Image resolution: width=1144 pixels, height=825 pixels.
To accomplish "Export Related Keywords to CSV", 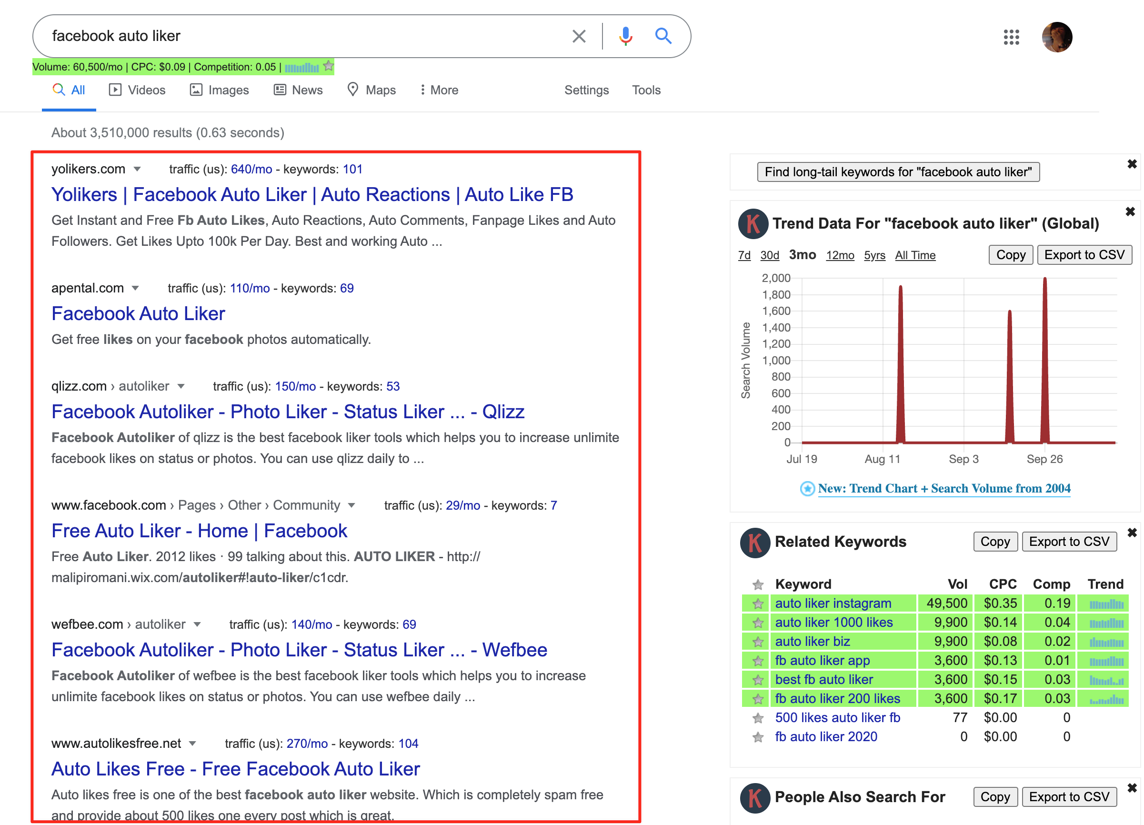I will (x=1069, y=542).
